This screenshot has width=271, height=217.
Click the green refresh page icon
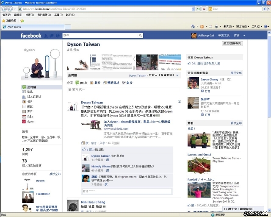pyautogui.click(x=198, y=9)
